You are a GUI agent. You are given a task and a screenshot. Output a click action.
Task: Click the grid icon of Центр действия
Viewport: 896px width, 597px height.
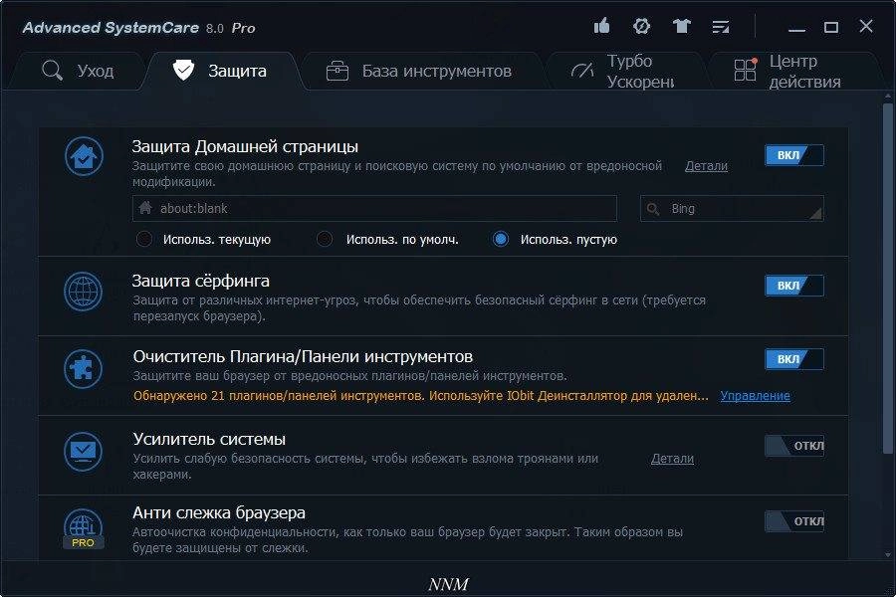point(746,69)
